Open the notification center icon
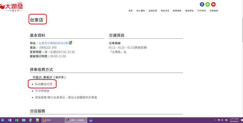 [242, 120]
